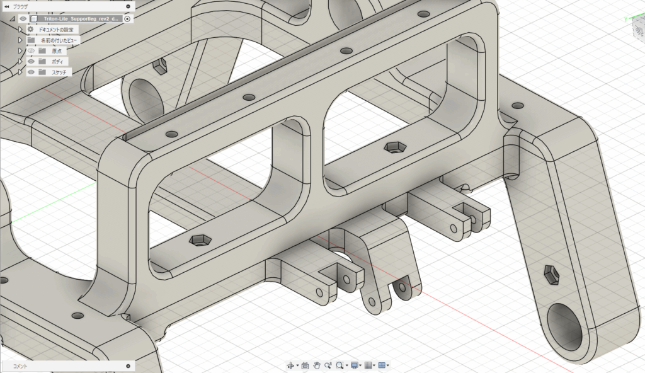Select the Zoom magnifier with plus-minus

coord(328,365)
